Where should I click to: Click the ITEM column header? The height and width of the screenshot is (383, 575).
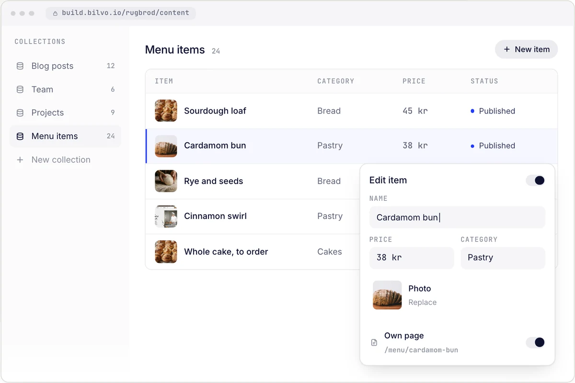(164, 81)
